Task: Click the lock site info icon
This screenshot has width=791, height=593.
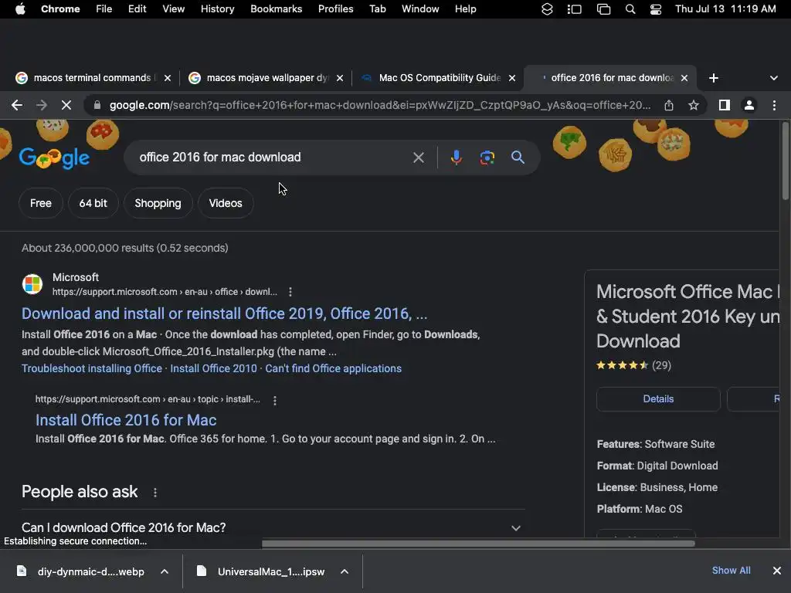Action: pyautogui.click(x=97, y=105)
